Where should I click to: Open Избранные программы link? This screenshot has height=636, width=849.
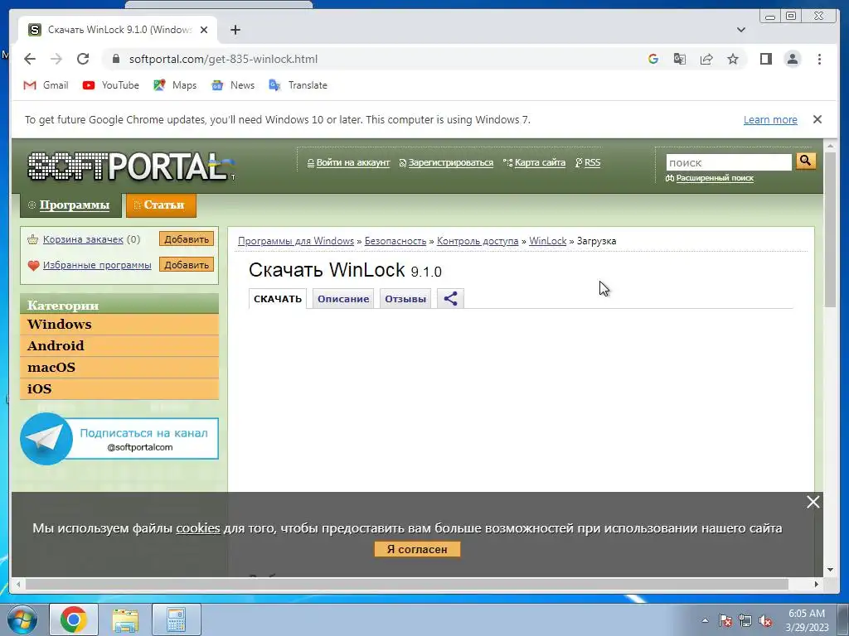(97, 265)
